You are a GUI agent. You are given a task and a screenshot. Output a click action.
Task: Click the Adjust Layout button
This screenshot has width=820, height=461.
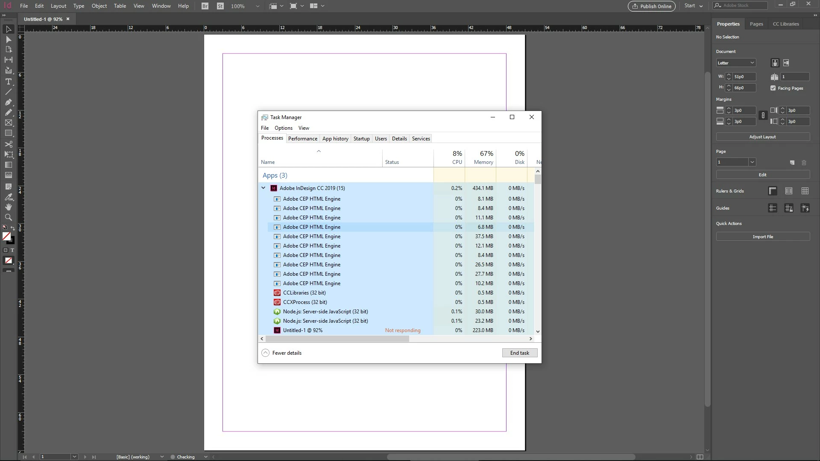pos(762,137)
